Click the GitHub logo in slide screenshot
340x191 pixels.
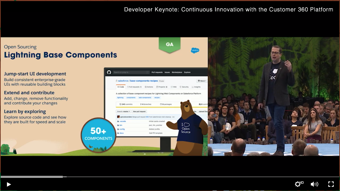[109, 72]
